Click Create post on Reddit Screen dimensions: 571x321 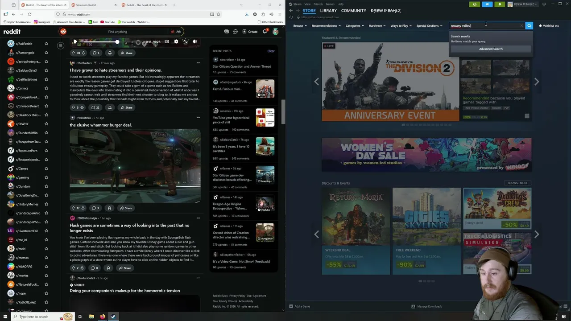click(x=250, y=32)
